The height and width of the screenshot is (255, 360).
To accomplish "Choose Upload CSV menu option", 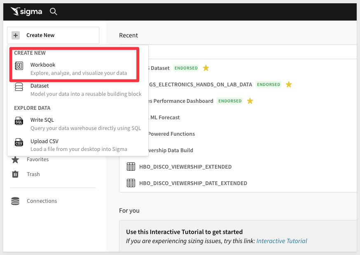I will [x=44, y=141].
